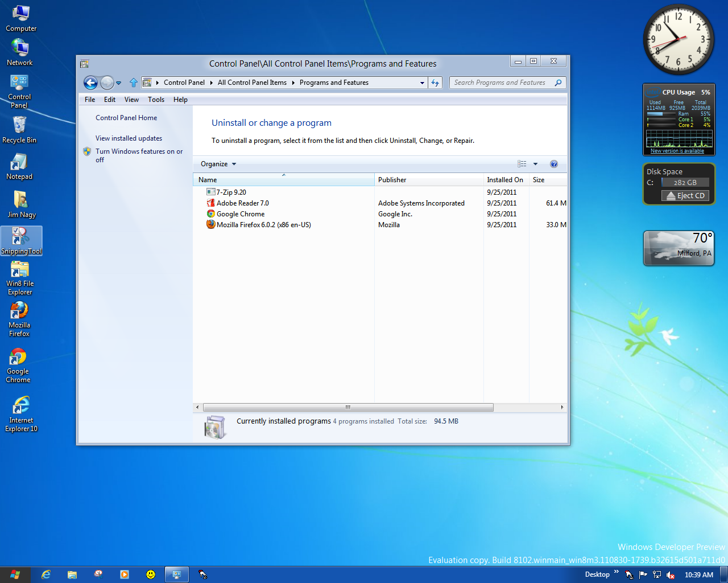Open the Help menu

180,100
